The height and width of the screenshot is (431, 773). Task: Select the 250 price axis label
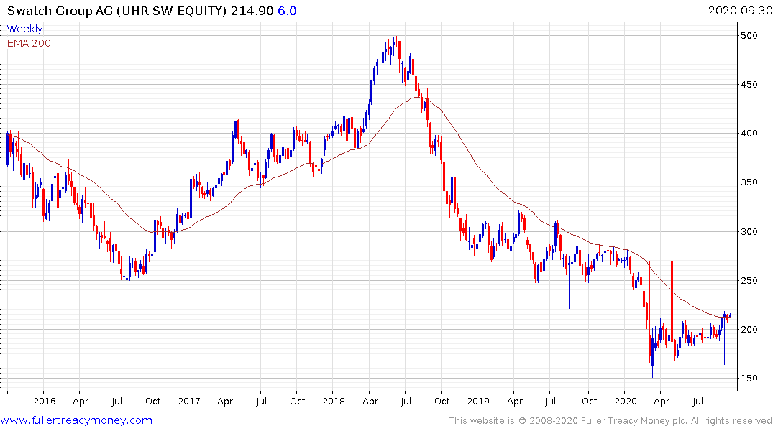(749, 280)
